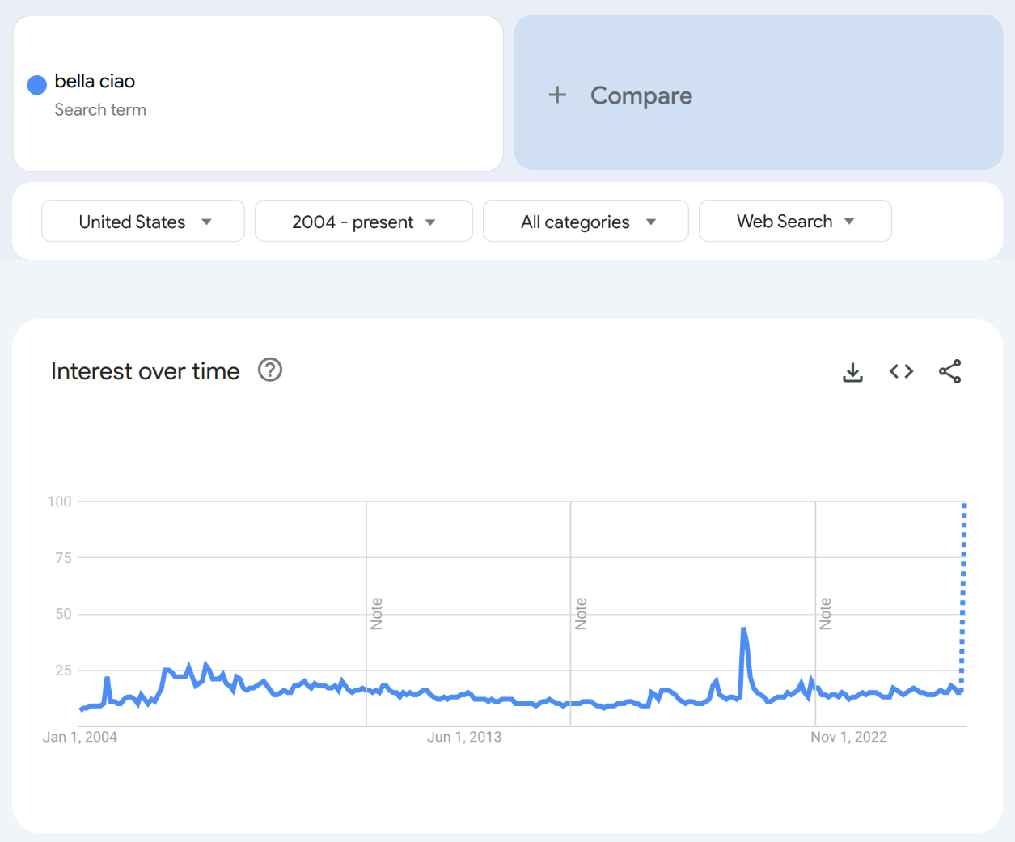
Task: Click the dotted line at chart's right end
Action: coord(963,599)
